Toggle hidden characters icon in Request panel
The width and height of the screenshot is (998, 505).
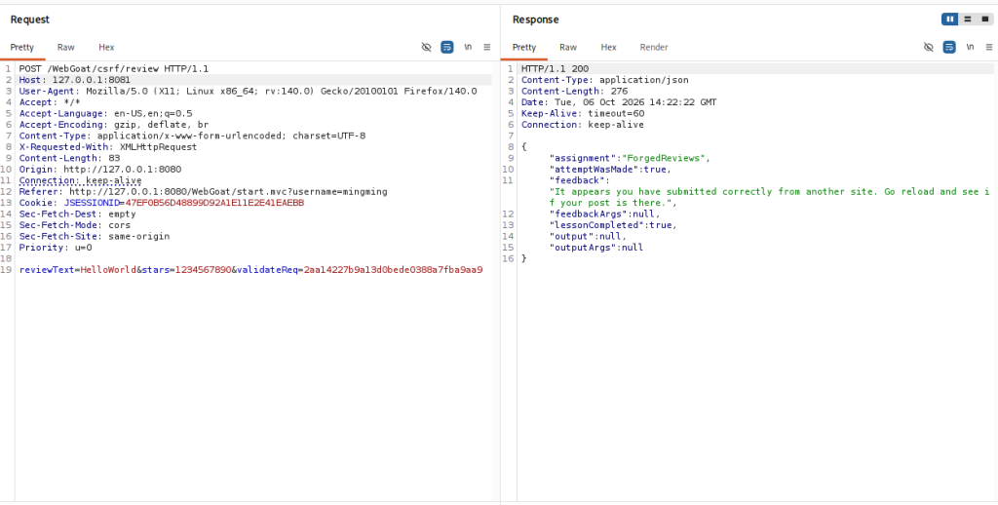tap(427, 47)
